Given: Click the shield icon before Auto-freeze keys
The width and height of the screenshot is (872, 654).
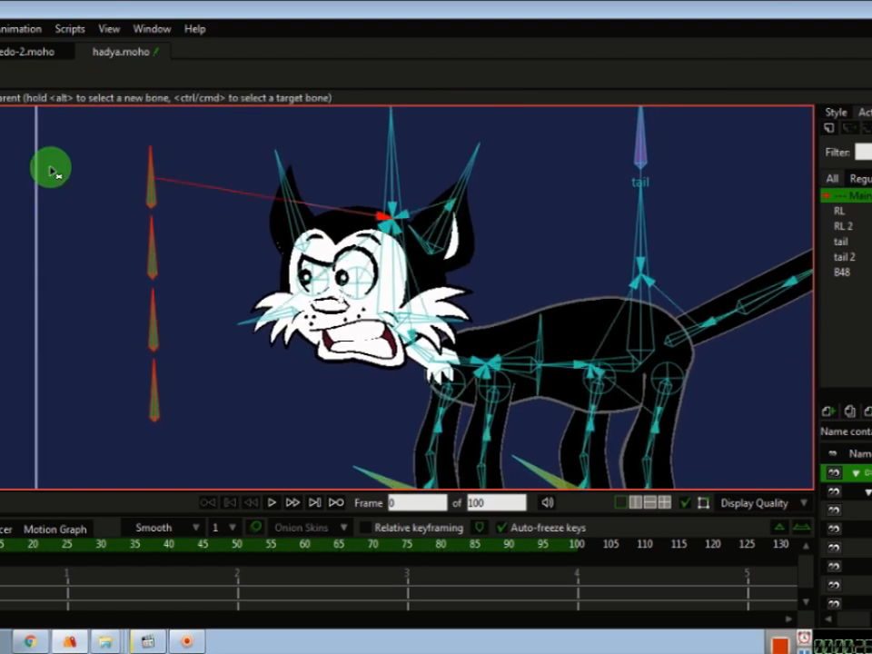Looking at the screenshot, I should (x=479, y=527).
